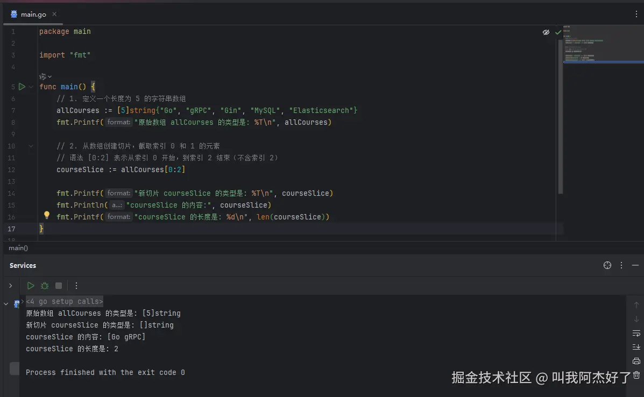
Task: Collapse the func main fold arrow
Action: coord(31,87)
